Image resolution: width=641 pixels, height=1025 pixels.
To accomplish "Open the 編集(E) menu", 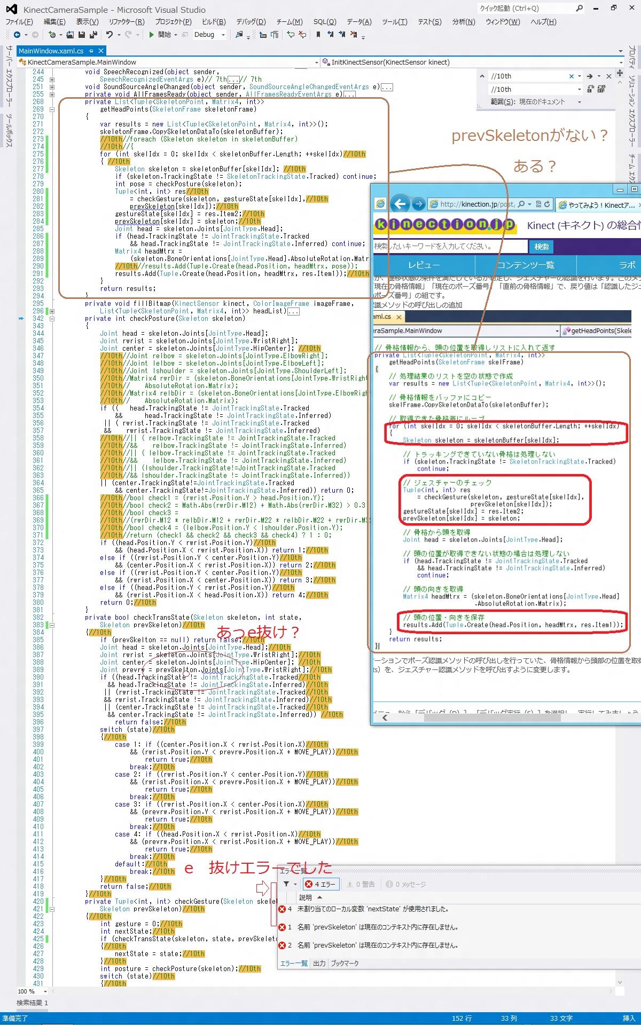I will (x=54, y=22).
